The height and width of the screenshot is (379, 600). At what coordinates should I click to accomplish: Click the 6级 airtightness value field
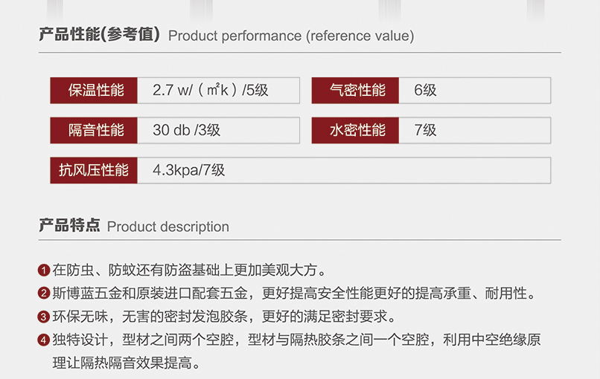coord(475,91)
